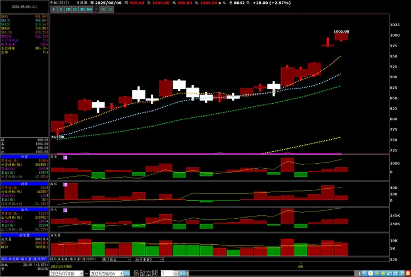The height and width of the screenshot is (277, 411).
Task: Click the fit-to-screen expand icon
Action: tap(395, 273)
